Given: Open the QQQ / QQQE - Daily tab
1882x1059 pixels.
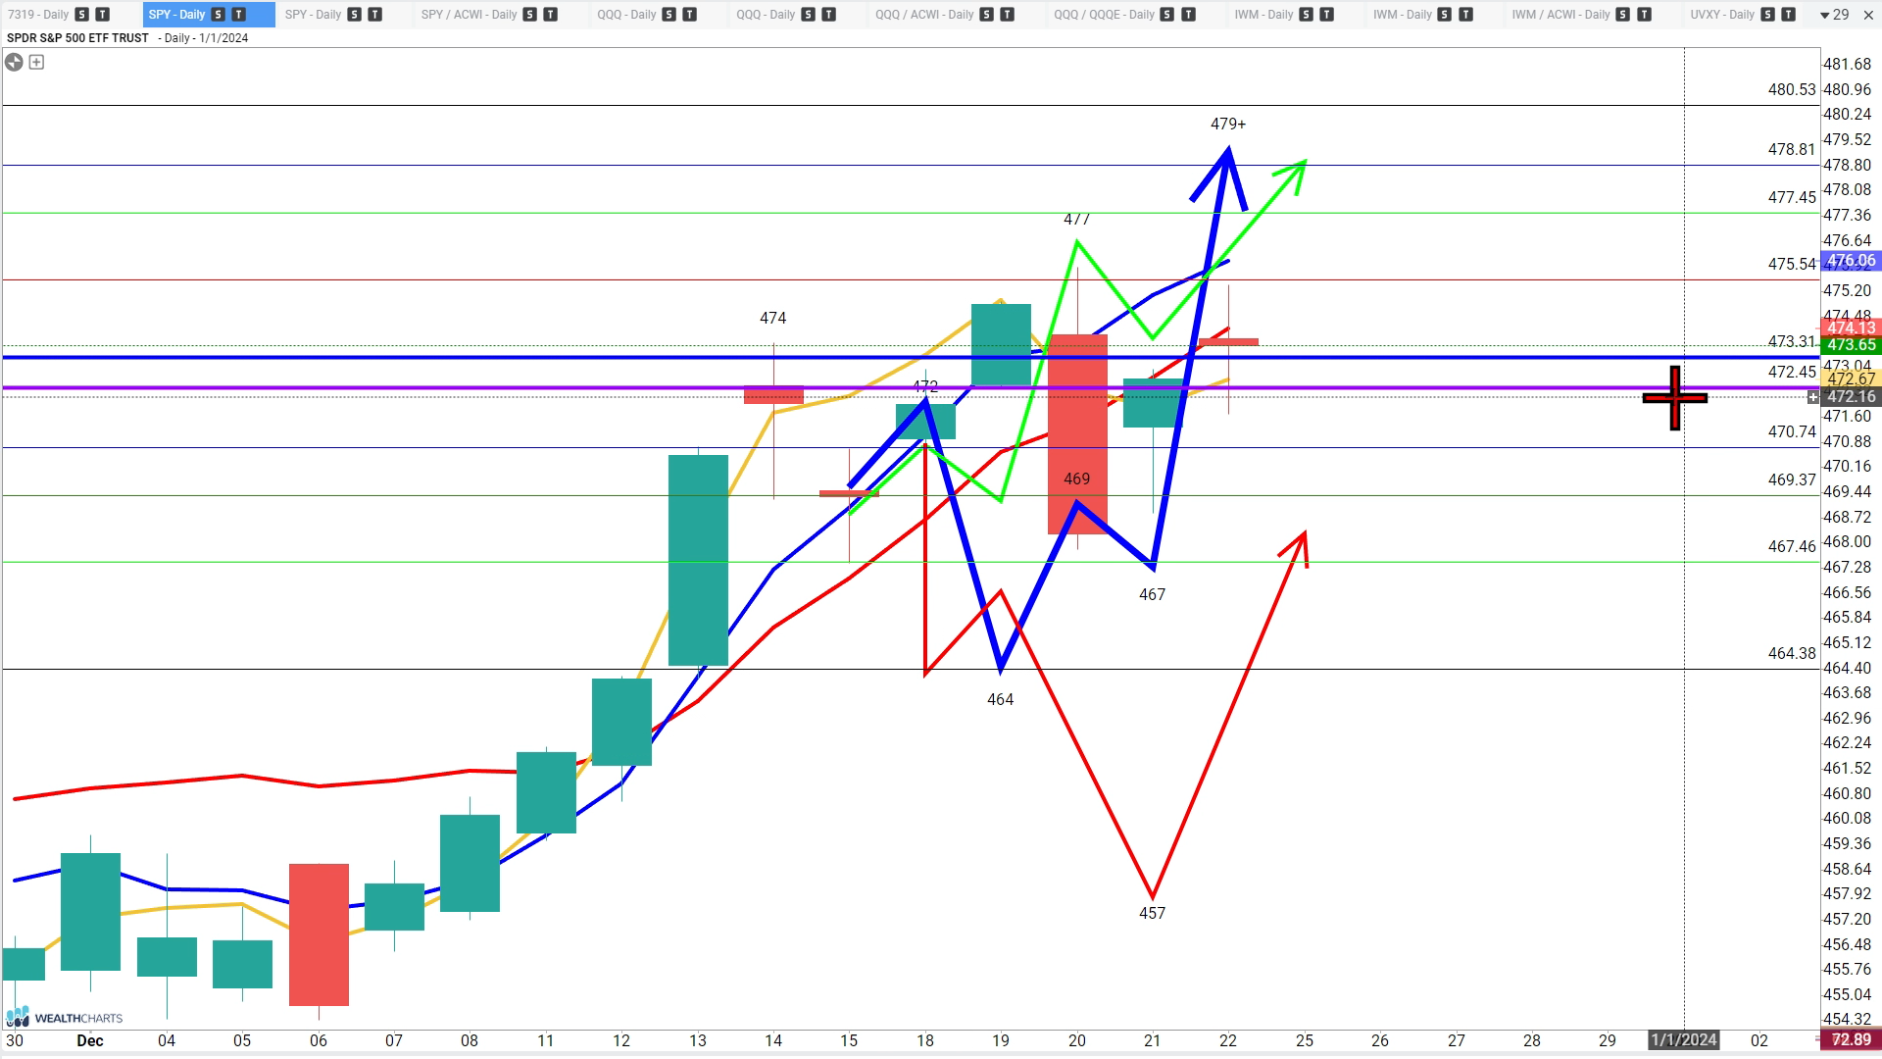Looking at the screenshot, I should click(1105, 15).
